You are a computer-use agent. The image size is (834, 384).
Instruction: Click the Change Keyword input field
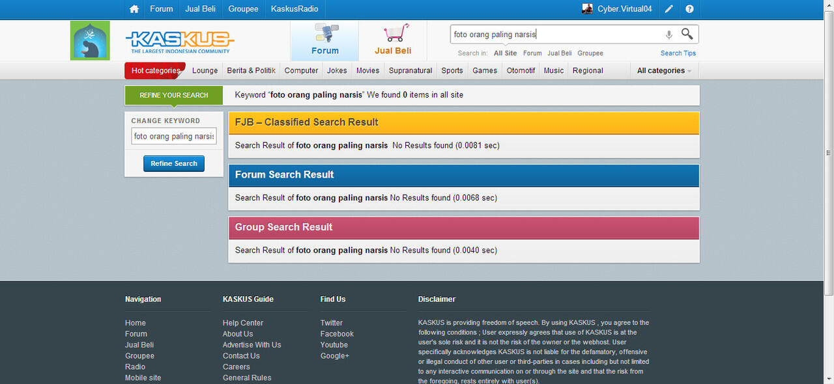174,136
